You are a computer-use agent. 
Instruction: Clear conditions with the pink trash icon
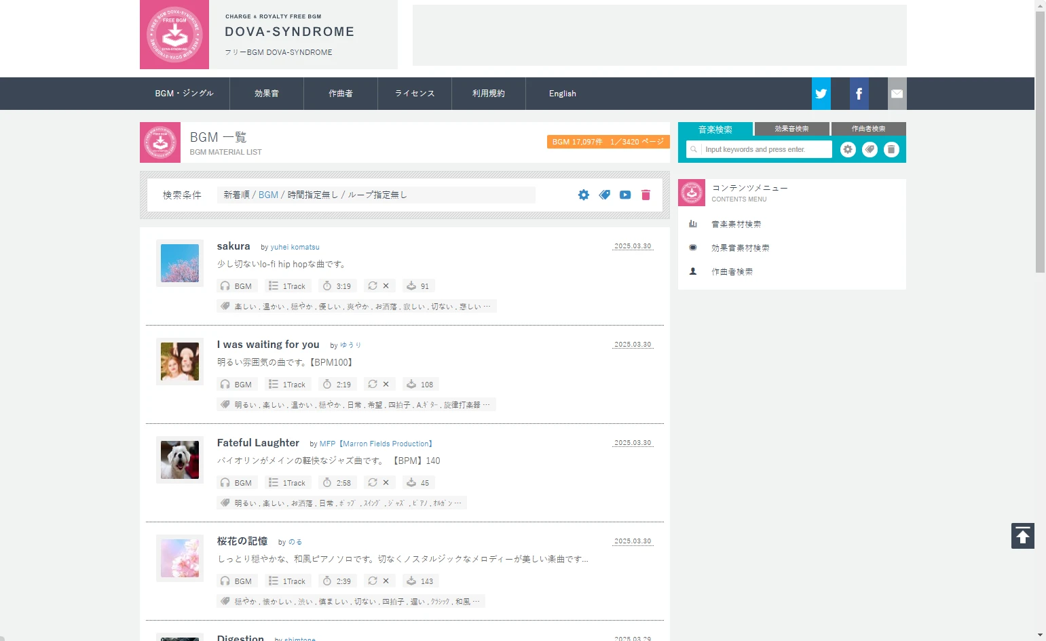click(x=646, y=195)
